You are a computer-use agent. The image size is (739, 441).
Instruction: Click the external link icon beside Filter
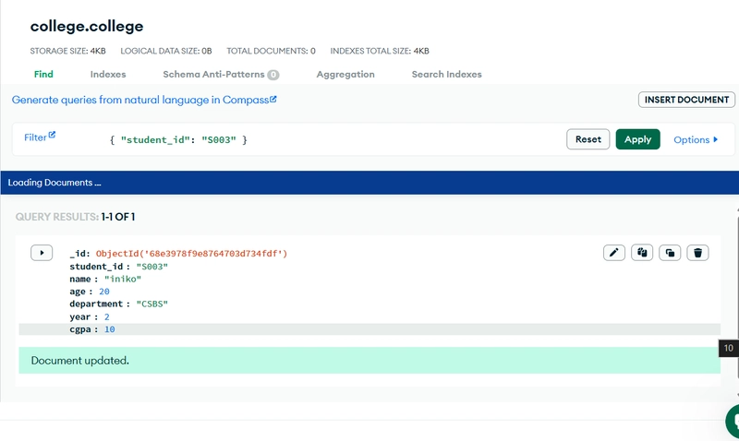pyautogui.click(x=52, y=136)
